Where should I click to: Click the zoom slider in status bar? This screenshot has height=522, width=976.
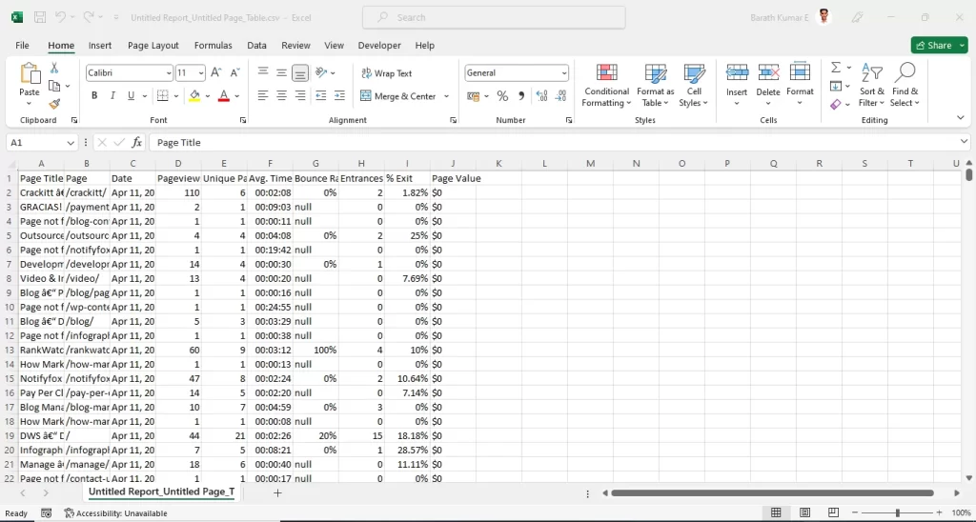click(x=896, y=512)
